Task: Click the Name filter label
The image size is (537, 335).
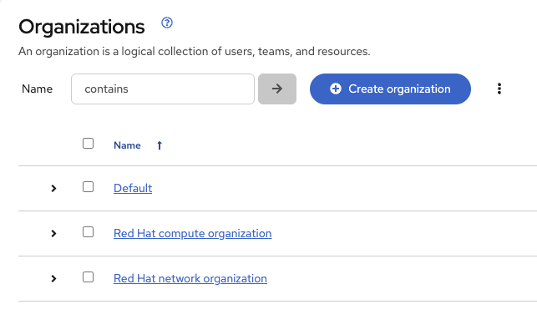Action: [37, 89]
